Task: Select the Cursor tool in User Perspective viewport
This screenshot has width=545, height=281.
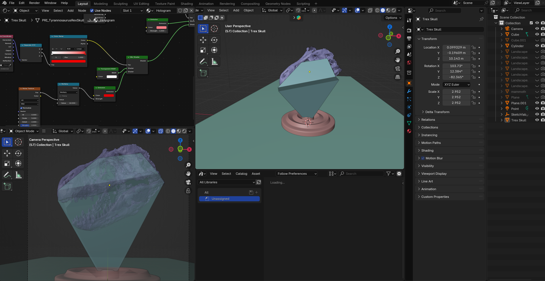Action: coord(214,29)
